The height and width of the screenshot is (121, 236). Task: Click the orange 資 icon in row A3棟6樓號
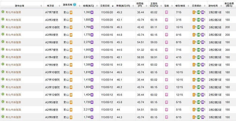pos(71,117)
